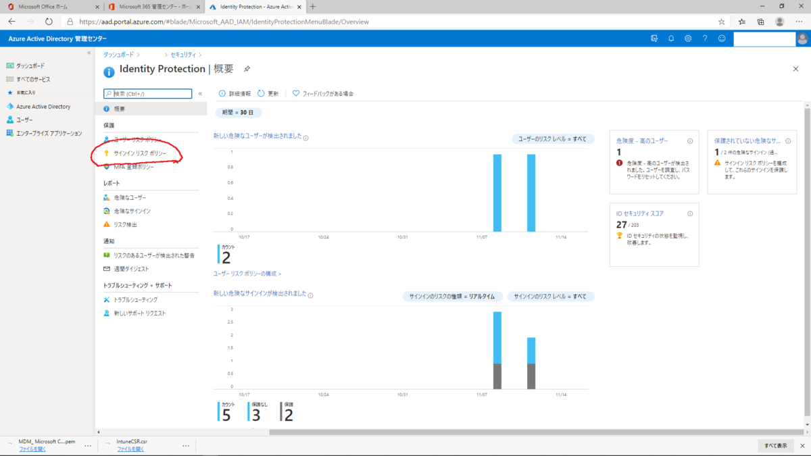Image resolution: width=811 pixels, height=456 pixels.
Task: Open サインインのリスク レベル = すべて filter
Action: tap(551, 297)
